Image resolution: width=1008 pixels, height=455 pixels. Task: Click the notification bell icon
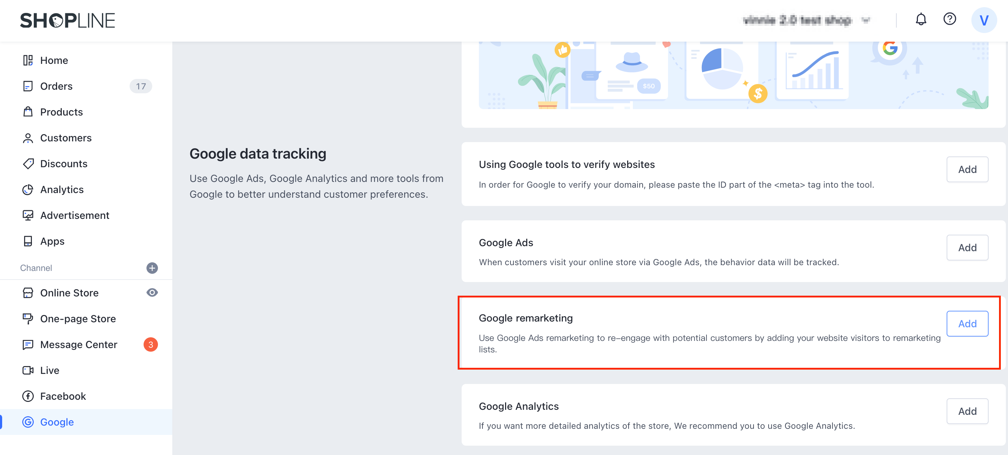click(921, 20)
